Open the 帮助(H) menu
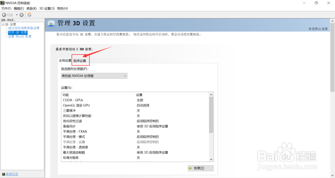This screenshot has width=335, height=178. coord(62,8)
